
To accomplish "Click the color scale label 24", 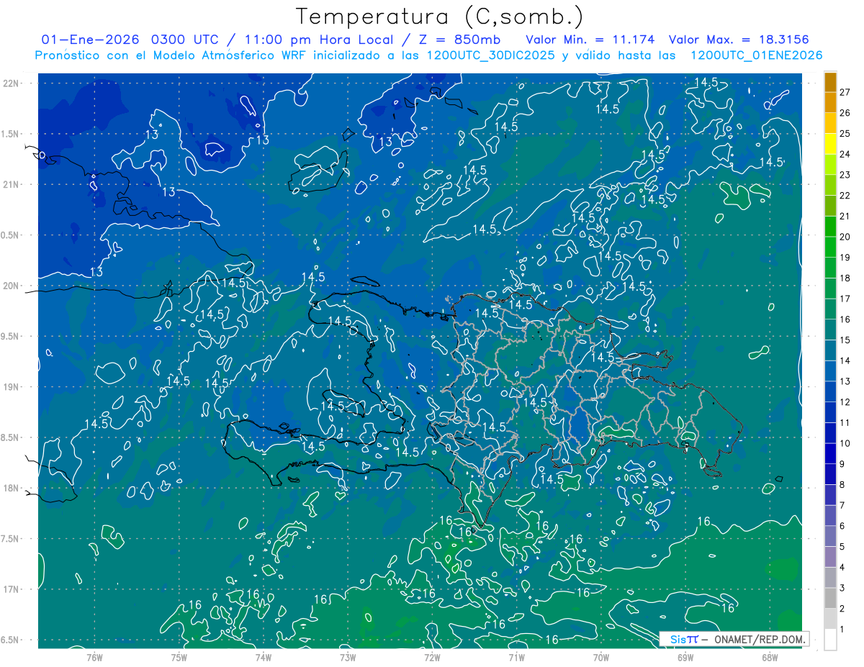I will pyautogui.click(x=846, y=154).
